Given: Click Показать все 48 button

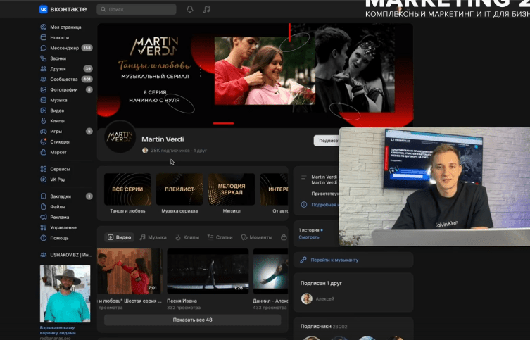Looking at the screenshot, I should [192, 320].
